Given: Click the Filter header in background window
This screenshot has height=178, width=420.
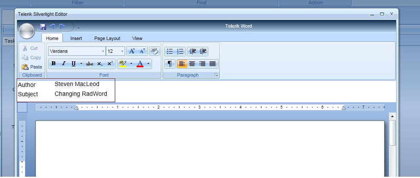Looking at the screenshot, I should (77, 3).
